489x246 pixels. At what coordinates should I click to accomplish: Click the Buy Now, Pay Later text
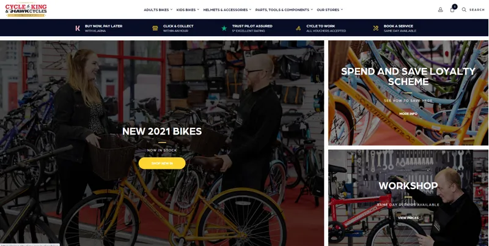pyautogui.click(x=103, y=26)
